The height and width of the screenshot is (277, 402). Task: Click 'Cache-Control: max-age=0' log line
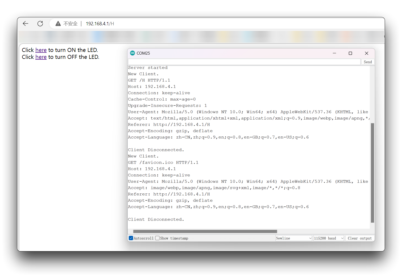[x=162, y=99]
